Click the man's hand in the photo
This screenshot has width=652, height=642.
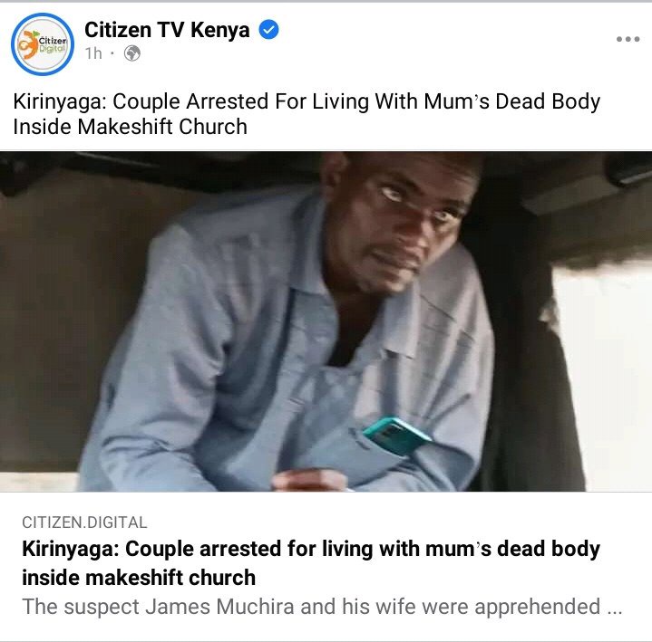pyautogui.click(x=310, y=481)
